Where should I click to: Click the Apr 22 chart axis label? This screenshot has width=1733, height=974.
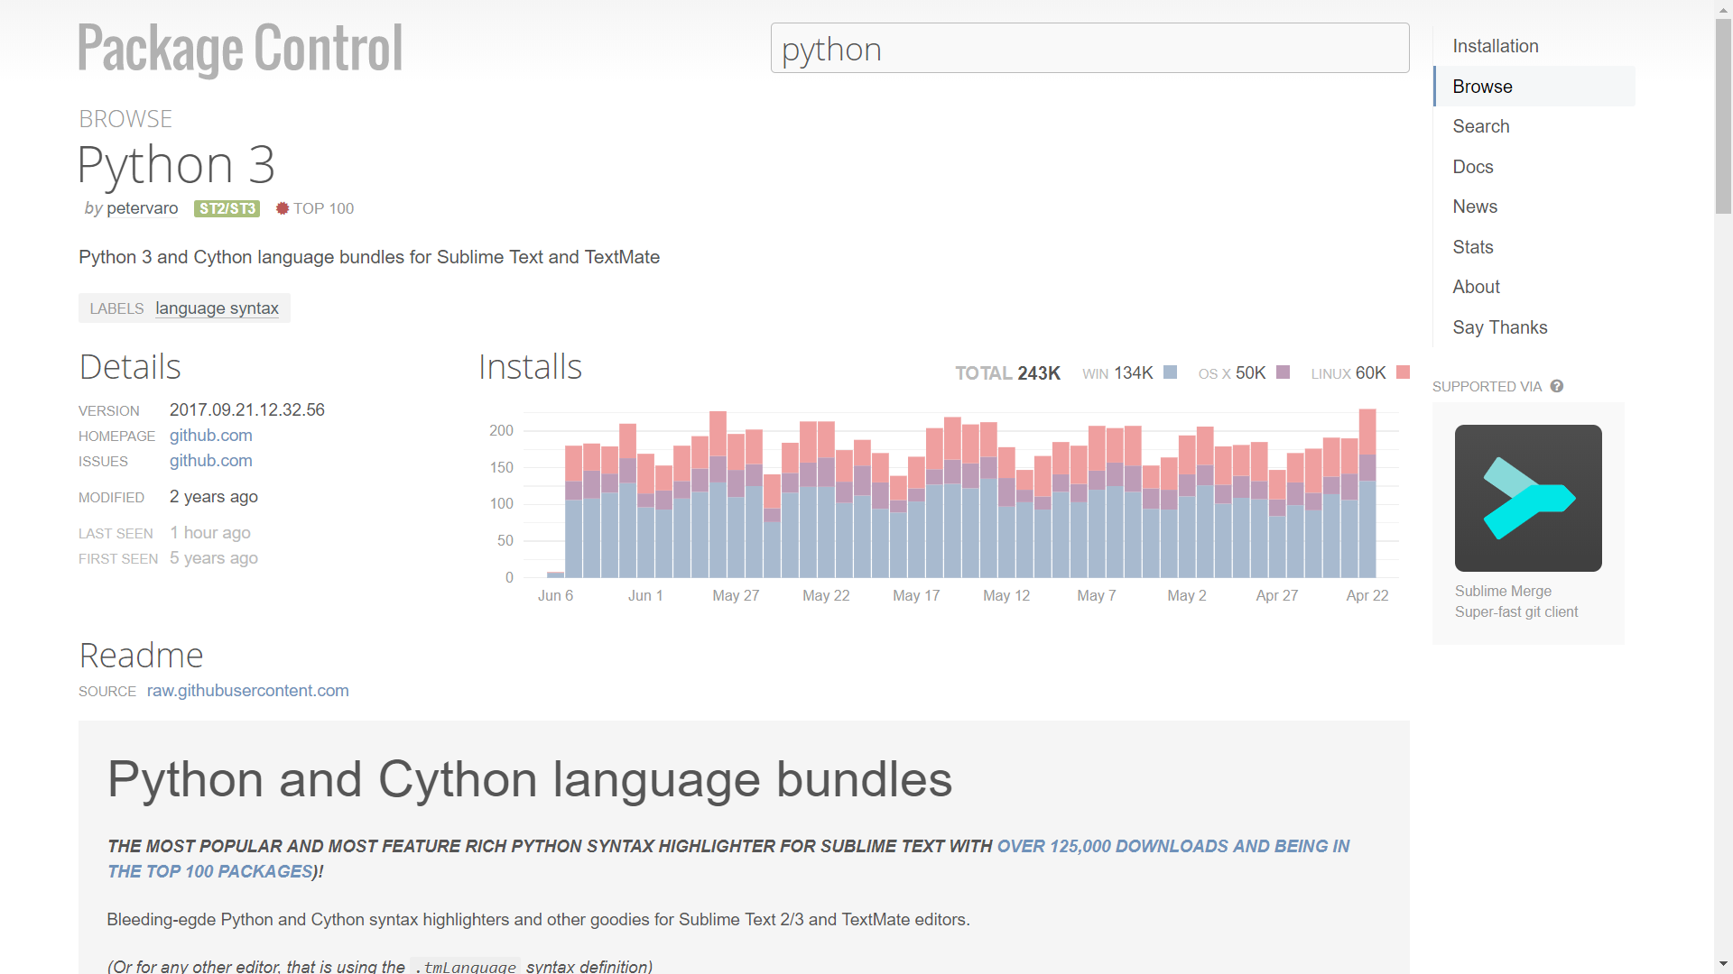pyautogui.click(x=1367, y=595)
